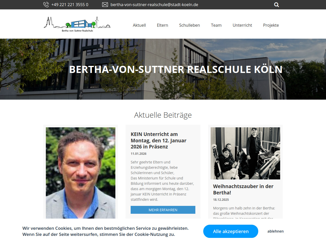Click the phone handset icon
The height and width of the screenshot is (244, 326).
click(x=46, y=5)
